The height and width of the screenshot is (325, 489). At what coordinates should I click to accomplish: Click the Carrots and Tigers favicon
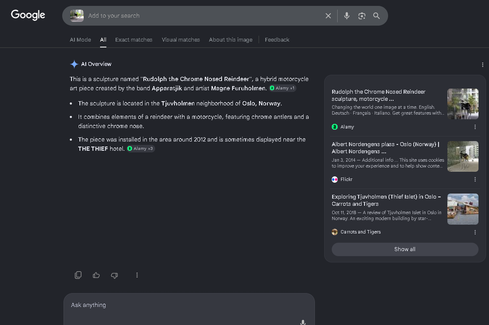(335, 232)
